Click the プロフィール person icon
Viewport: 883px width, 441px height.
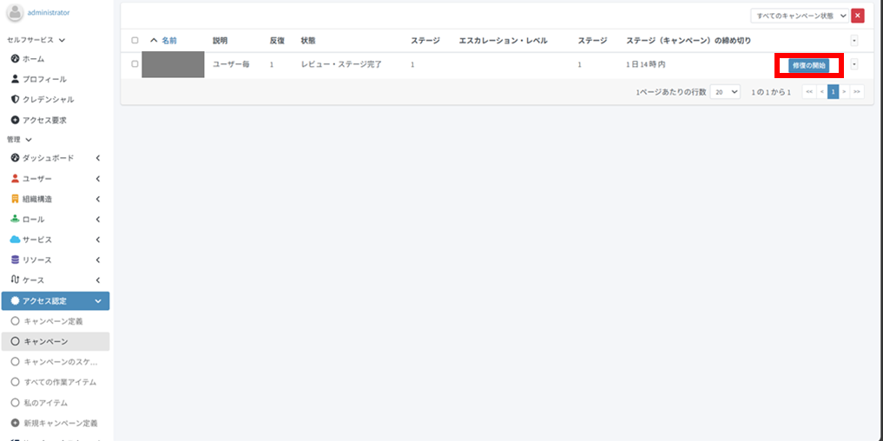point(16,79)
